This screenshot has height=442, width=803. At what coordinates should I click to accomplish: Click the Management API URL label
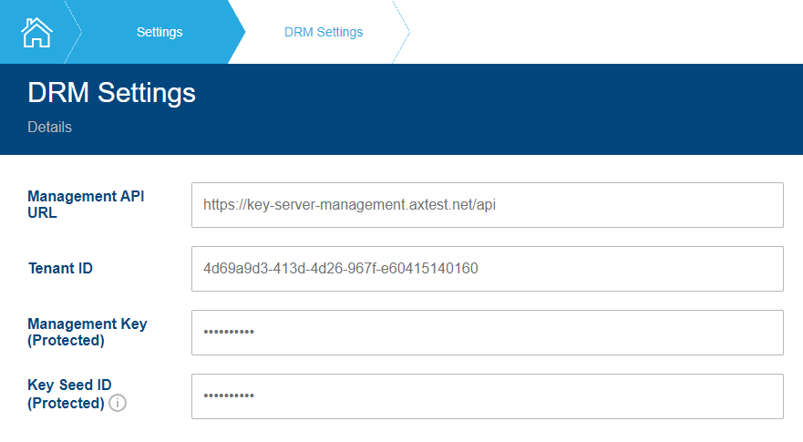(x=86, y=204)
